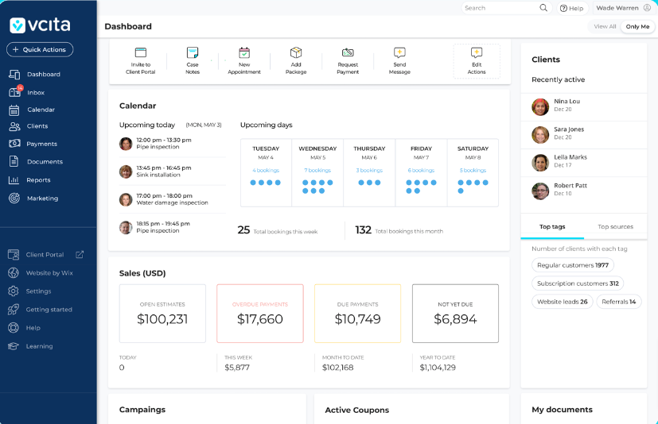Click Friday 6 bookings link
The image size is (658, 424).
tap(421, 171)
